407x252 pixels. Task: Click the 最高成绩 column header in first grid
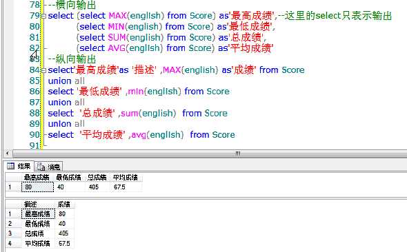pos(37,178)
